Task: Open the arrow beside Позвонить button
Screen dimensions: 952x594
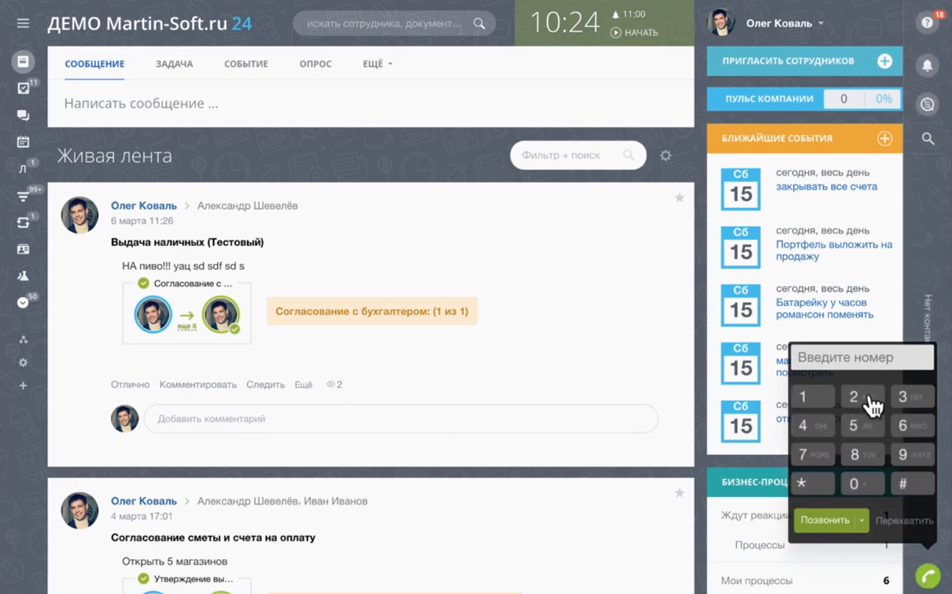Action: tap(862, 521)
